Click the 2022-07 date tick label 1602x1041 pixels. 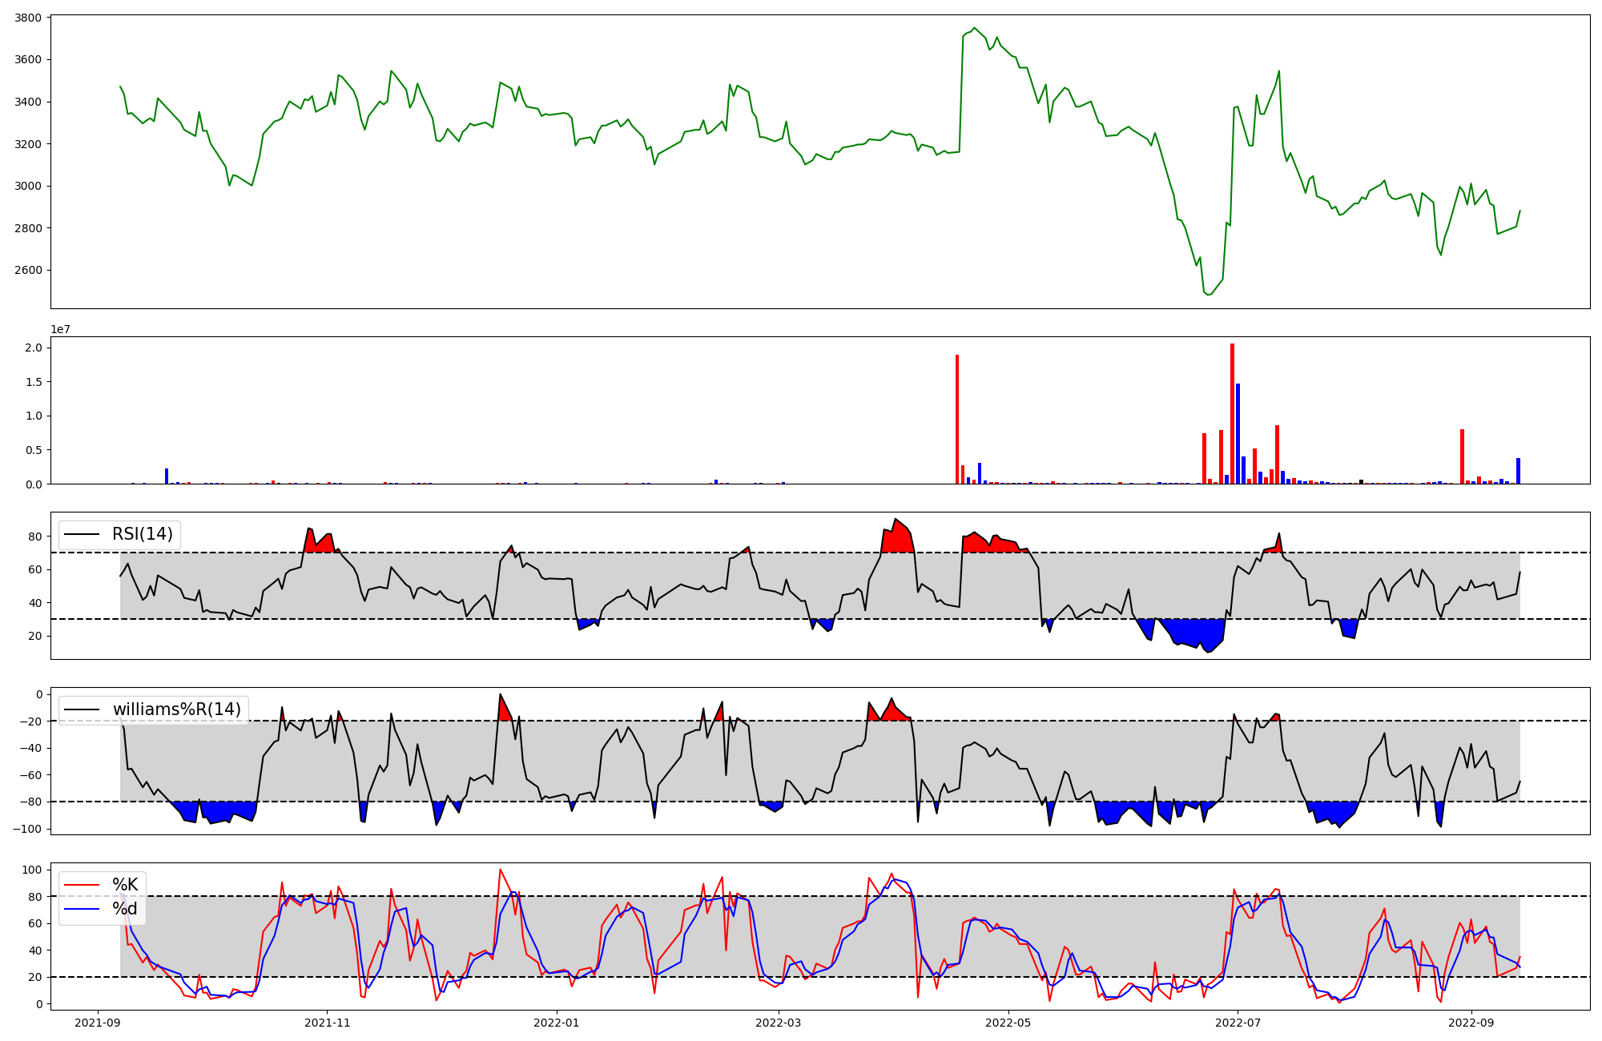[x=1237, y=1023]
